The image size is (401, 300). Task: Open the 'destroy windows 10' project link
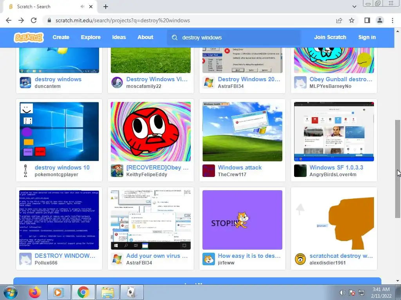pos(62,168)
